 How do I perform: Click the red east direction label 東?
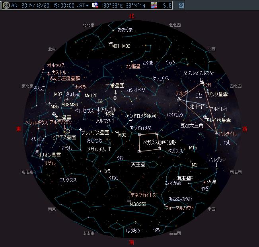18,129
